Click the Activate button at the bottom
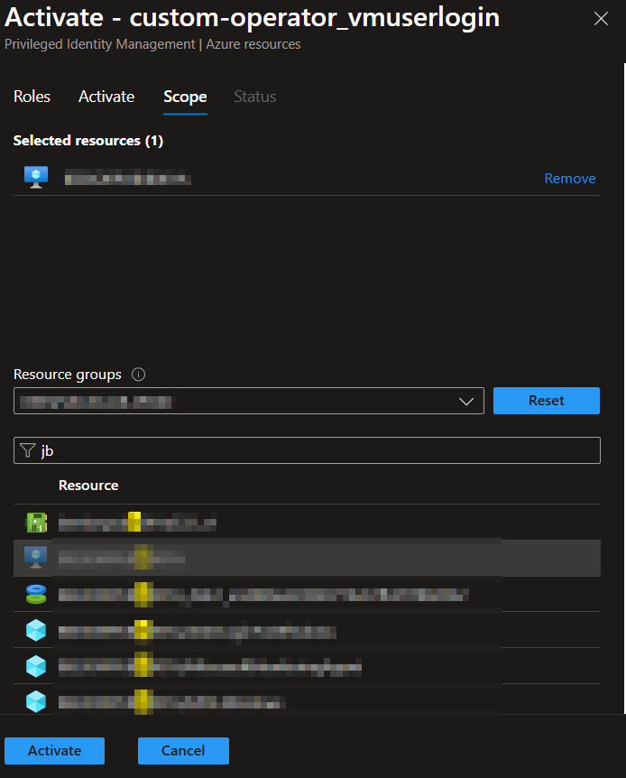Viewport: 626px width, 778px height. pos(54,751)
